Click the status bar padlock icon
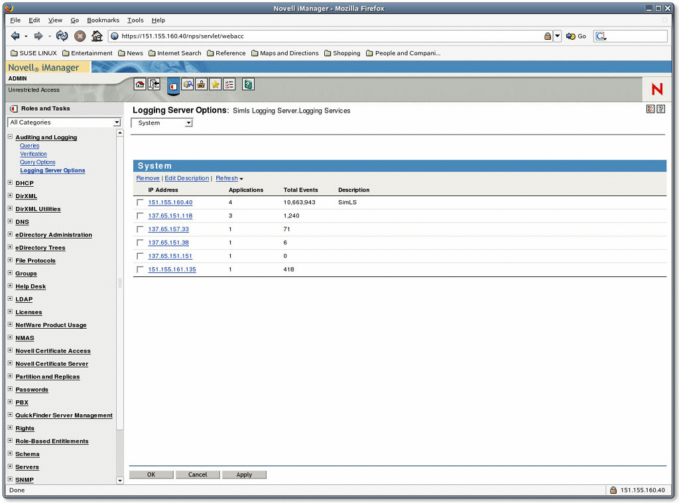 pyautogui.click(x=613, y=490)
